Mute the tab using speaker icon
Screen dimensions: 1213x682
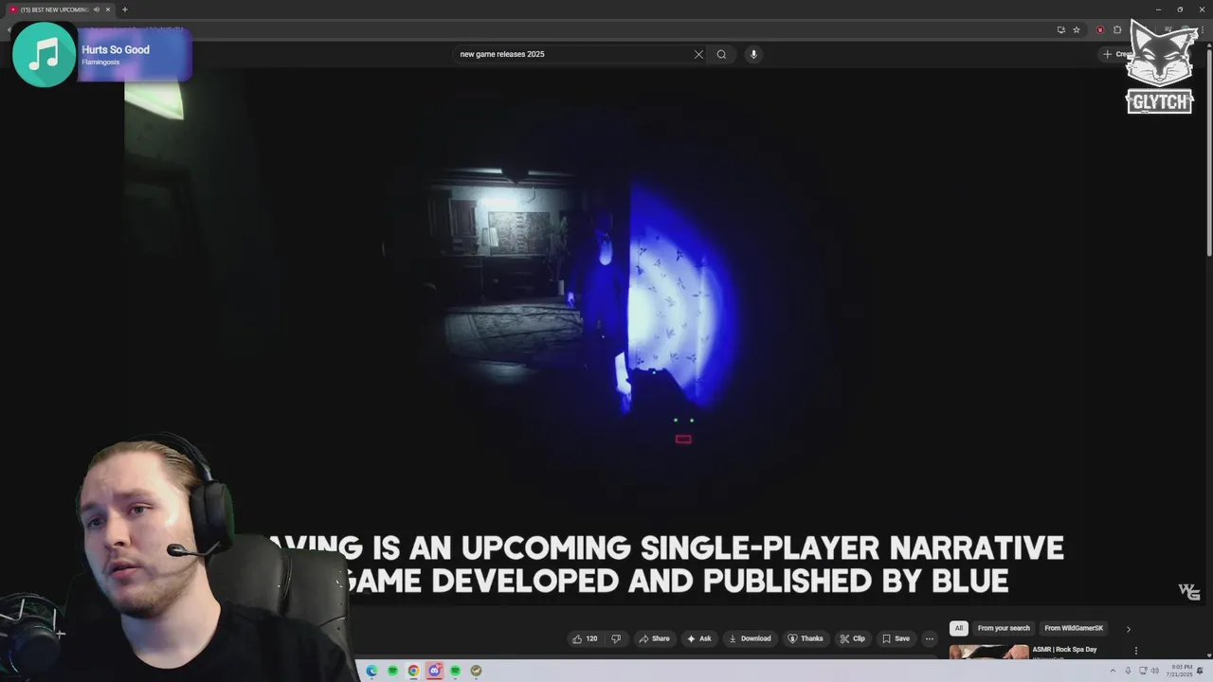[x=96, y=9]
